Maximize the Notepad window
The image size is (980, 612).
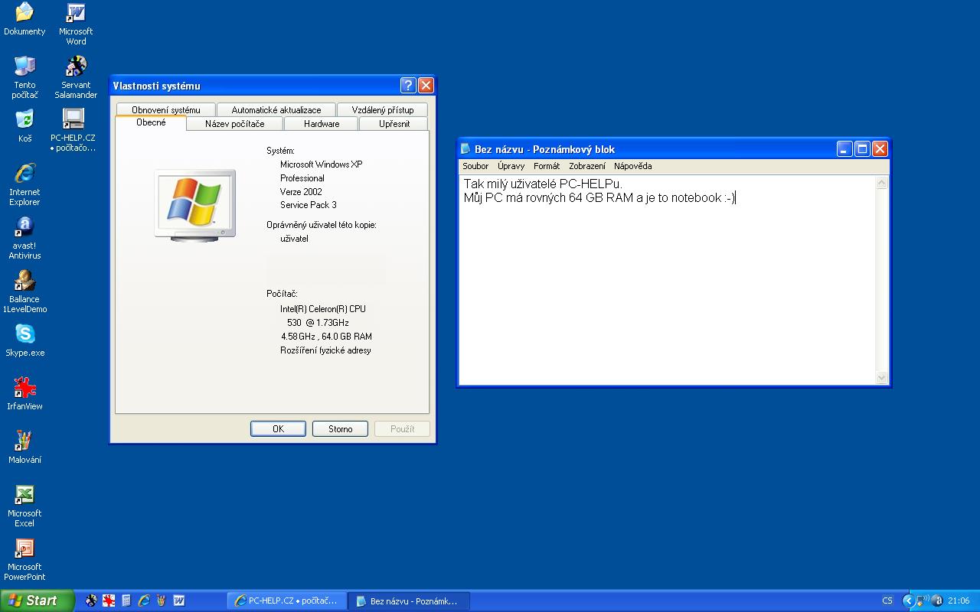pyautogui.click(x=862, y=148)
